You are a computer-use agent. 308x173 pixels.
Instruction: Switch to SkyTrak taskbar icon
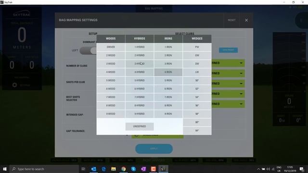pos(163,169)
